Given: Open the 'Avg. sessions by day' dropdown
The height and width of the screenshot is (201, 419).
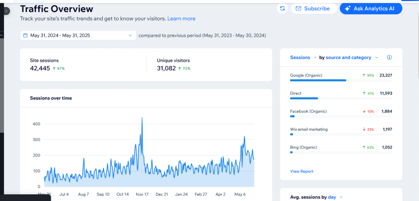Looking at the screenshot, I should coord(340,197).
